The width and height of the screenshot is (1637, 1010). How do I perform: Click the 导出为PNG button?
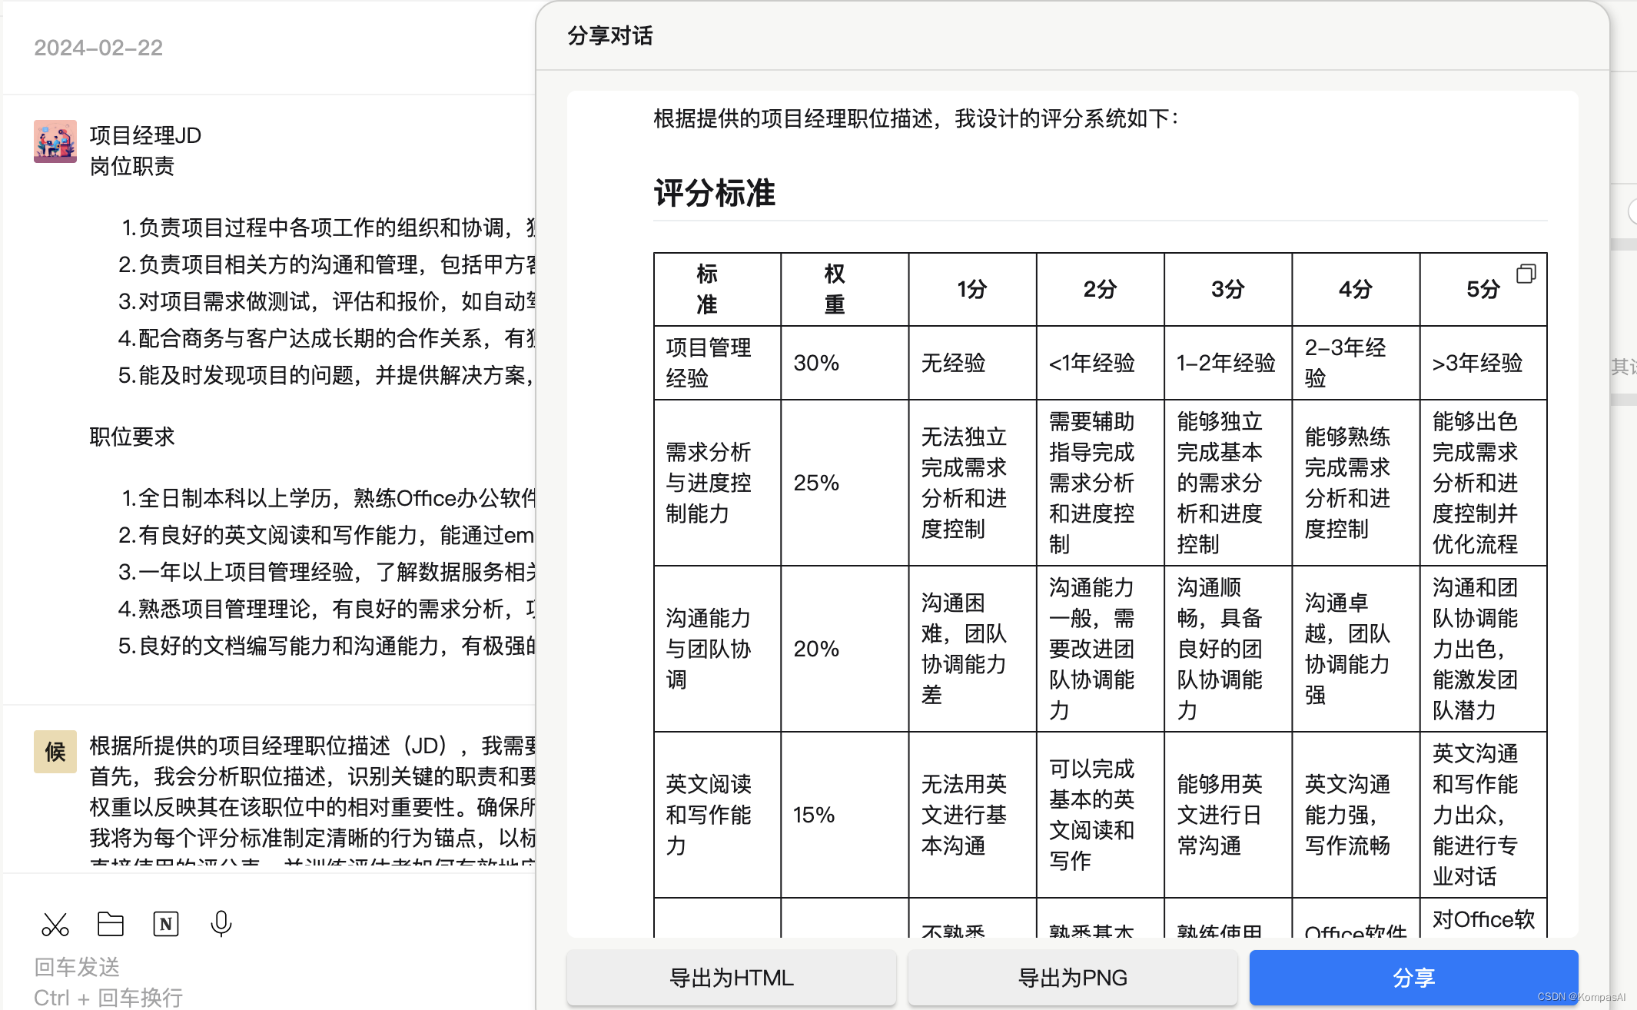[1072, 977]
